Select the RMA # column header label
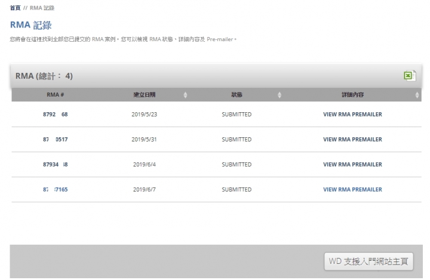Image resolution: width=430 pixels, height=280 pixels. [56, 95]
